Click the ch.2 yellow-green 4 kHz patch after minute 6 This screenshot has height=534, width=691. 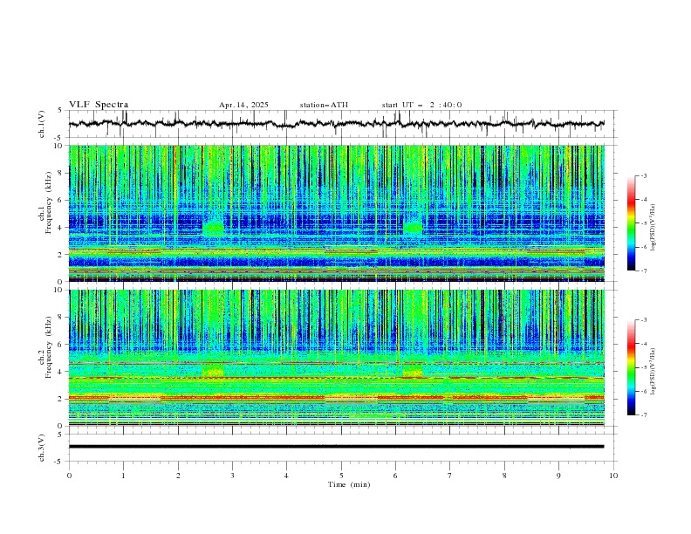point(413,371)
